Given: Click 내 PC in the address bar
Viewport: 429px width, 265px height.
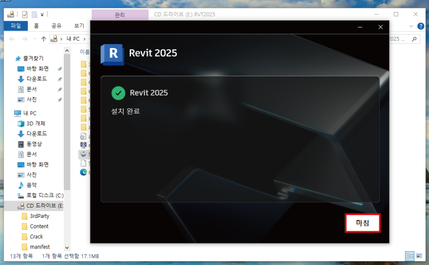Looking at the screenshot, I should coord(73,39).
